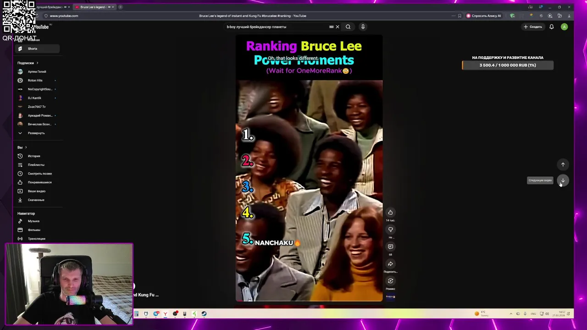Bookmark this page in address bar
This screenshot has height=330, width=587.
(460, 16)
